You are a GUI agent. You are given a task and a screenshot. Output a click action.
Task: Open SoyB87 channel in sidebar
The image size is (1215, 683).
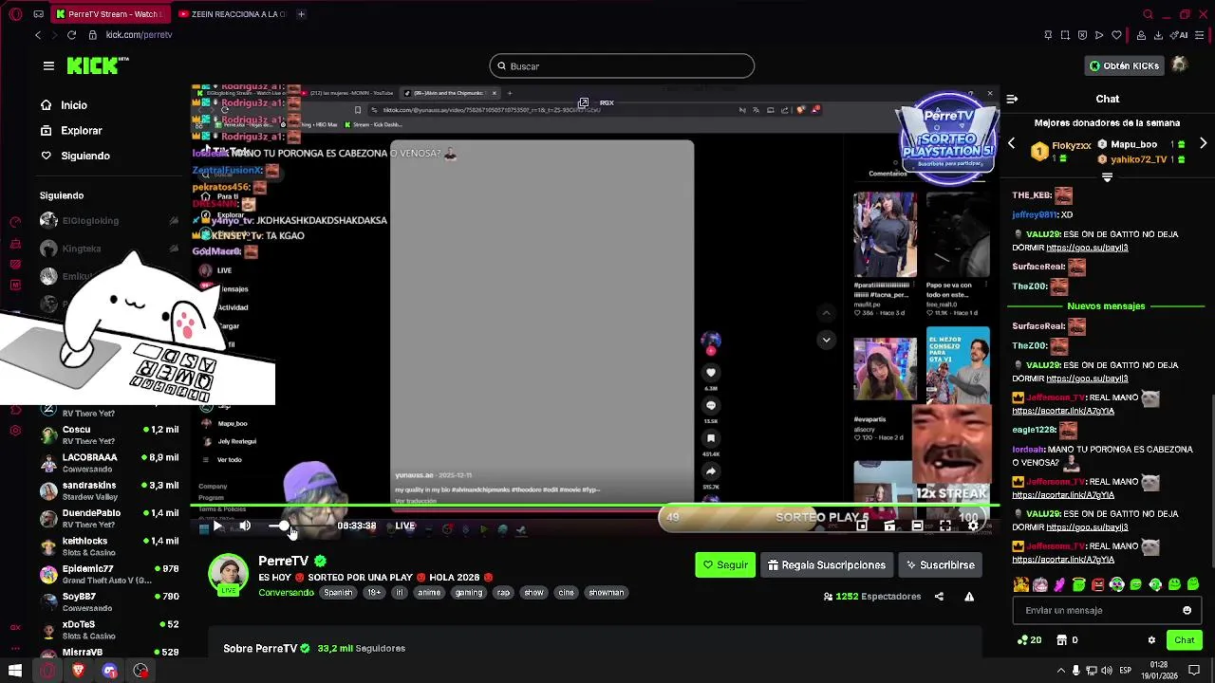pos(109,601)
